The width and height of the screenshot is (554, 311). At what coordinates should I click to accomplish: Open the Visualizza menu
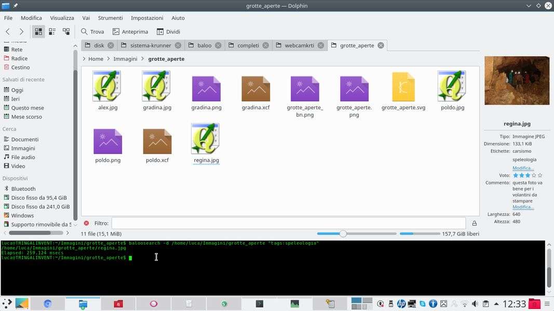[62, 18]
